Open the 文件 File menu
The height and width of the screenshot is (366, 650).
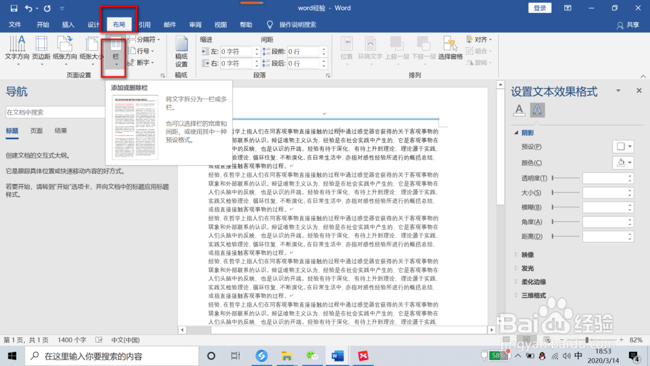[x=15, y=25]
